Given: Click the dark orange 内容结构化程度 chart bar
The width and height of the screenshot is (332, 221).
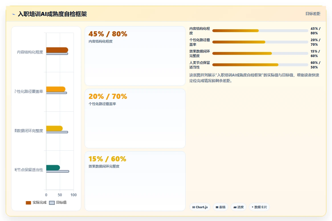Looking at the screenshot, I should pos(57,50).
